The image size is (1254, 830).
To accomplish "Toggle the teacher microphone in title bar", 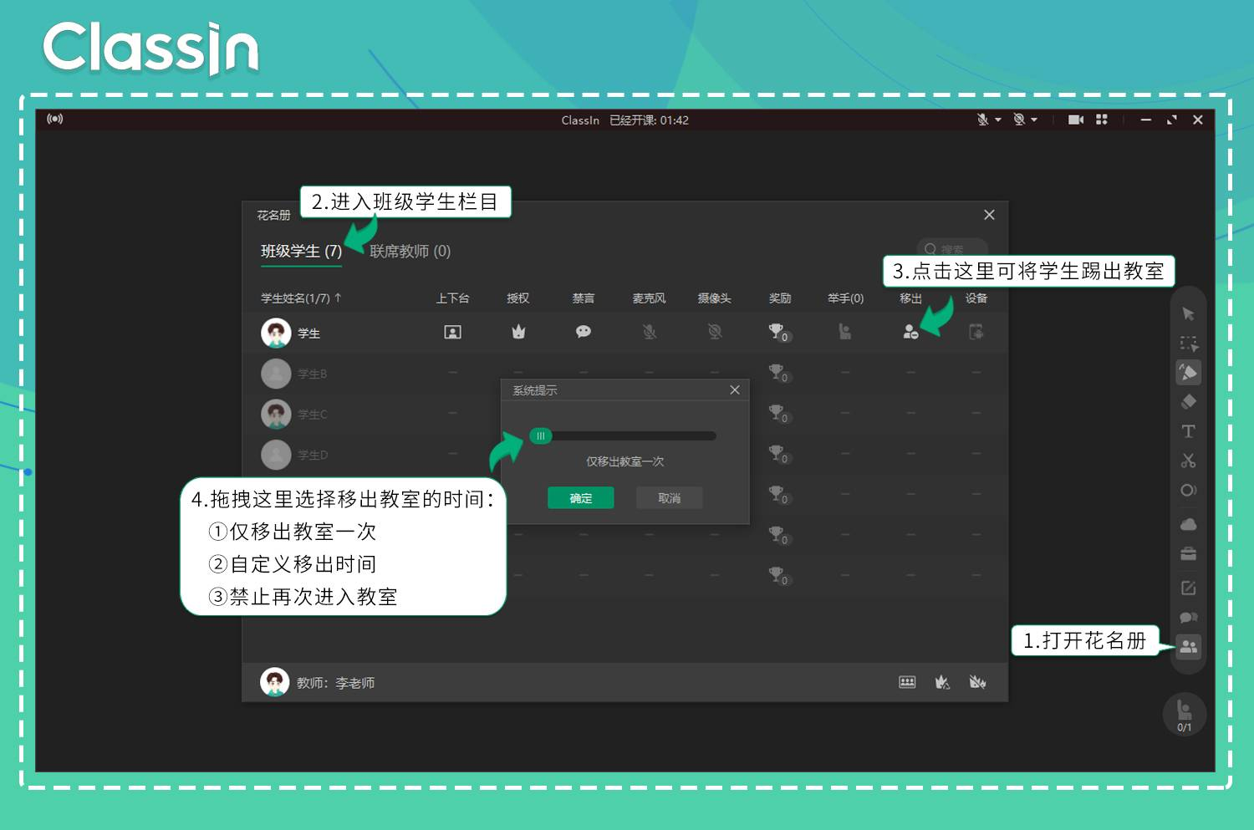I will point(983,120).
